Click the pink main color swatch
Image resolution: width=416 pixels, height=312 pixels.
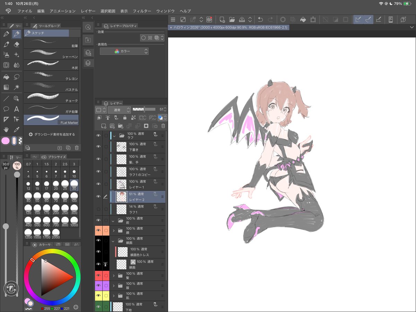pyautogui.click(x=6, y=141)
